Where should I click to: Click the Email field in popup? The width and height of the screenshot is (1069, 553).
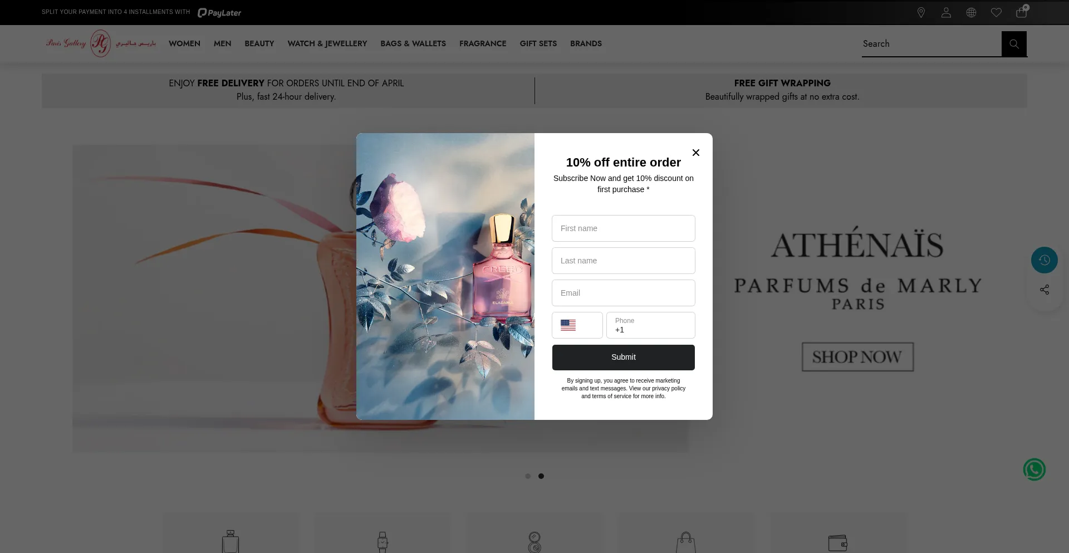coord(624,293)
